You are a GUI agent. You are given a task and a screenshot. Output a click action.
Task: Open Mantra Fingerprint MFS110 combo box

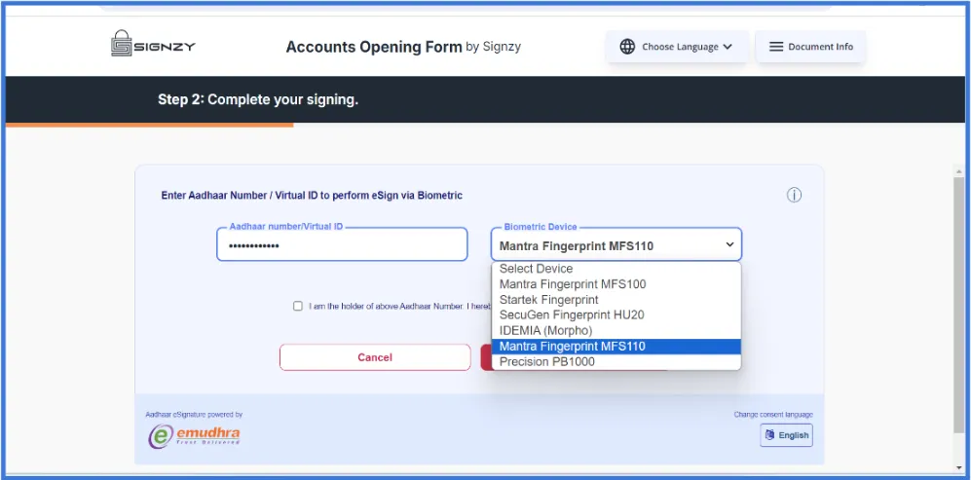[x=616, y=244]
